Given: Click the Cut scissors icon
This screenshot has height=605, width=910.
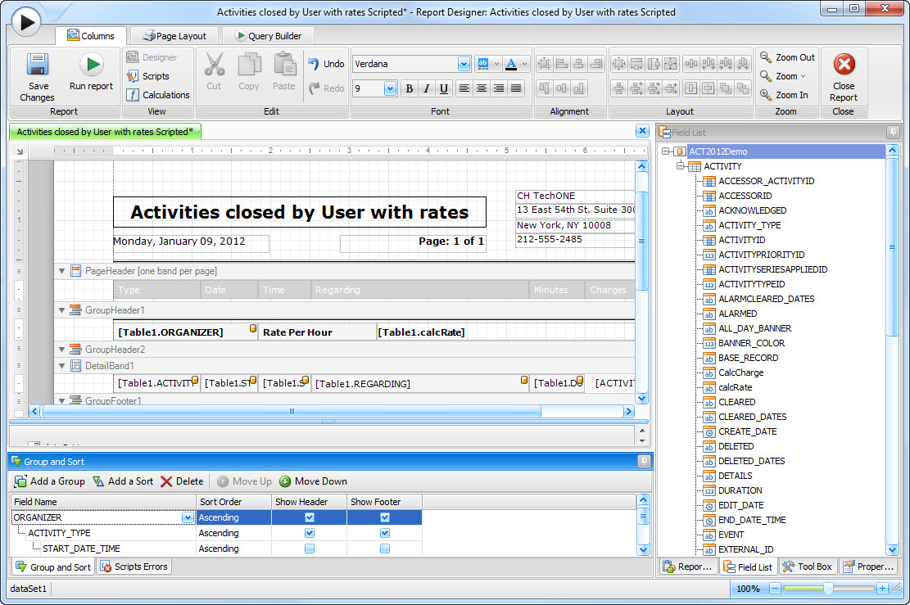Looking at the screenshot, I should 214,65.
